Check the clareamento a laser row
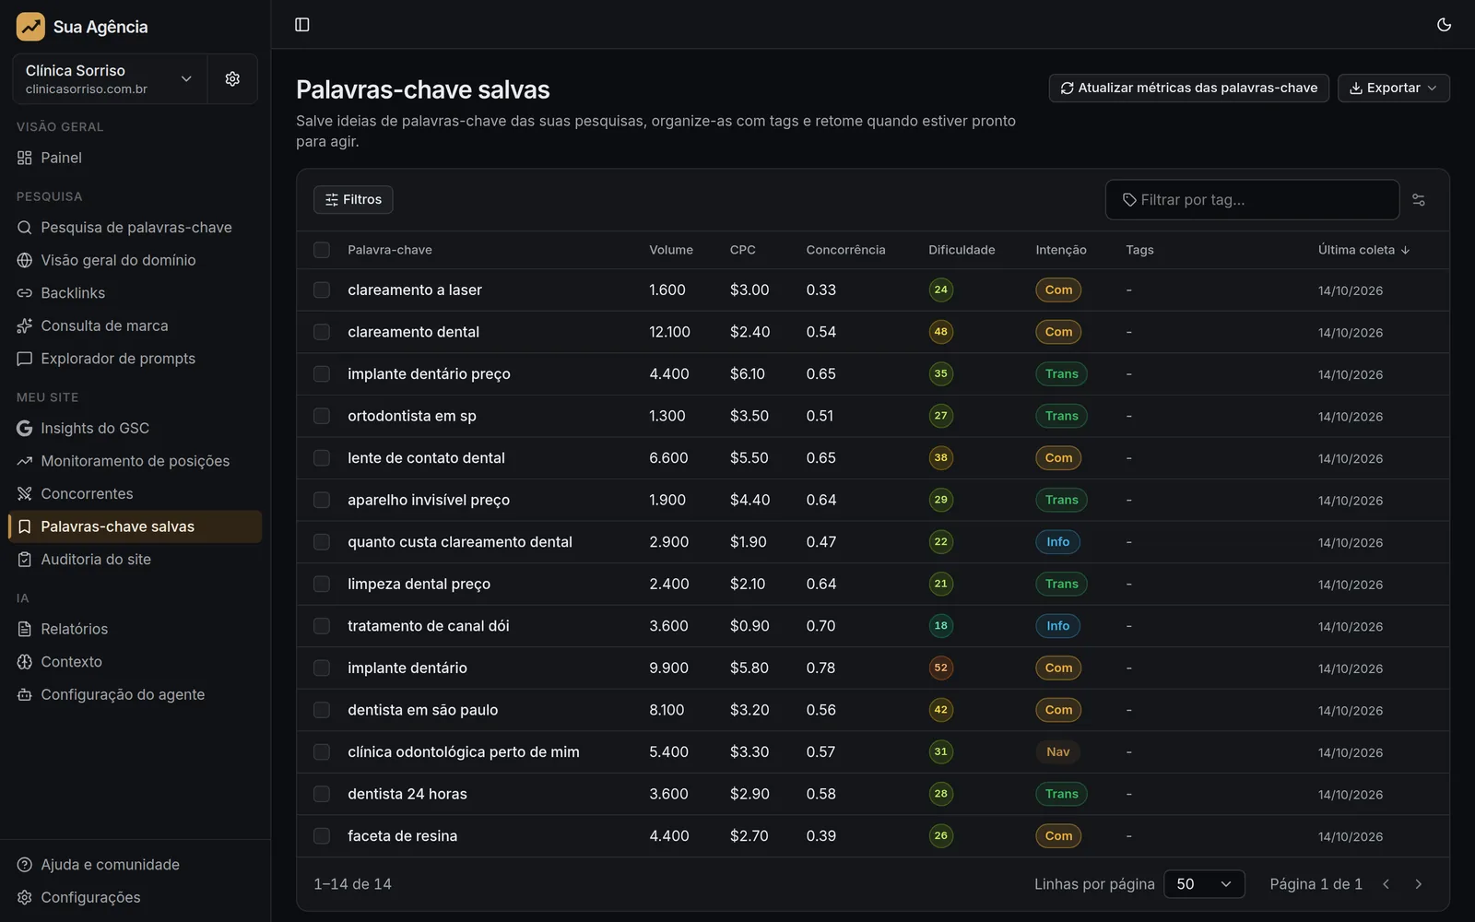Image resolution: width=1475 pixels, height=922 pixels. [322, 290]
